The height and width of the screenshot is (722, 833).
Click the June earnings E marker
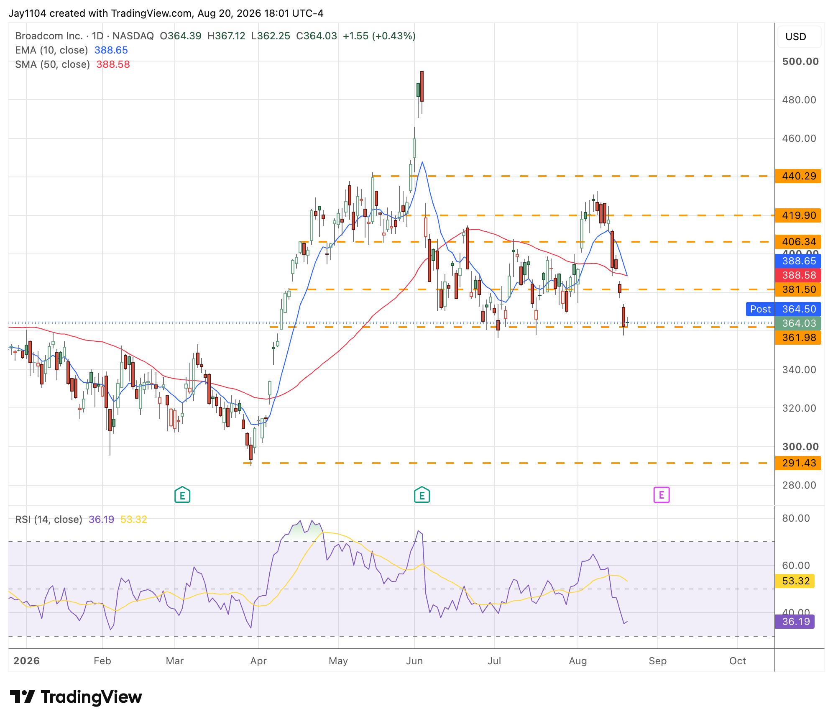pos(422,495)
